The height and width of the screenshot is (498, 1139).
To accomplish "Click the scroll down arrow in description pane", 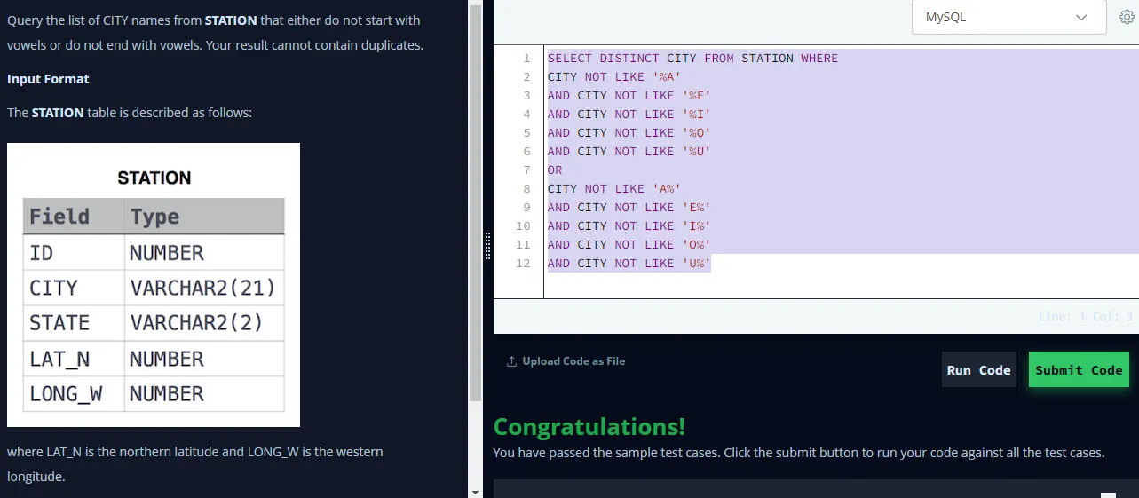I will click(x=475, y=491).
